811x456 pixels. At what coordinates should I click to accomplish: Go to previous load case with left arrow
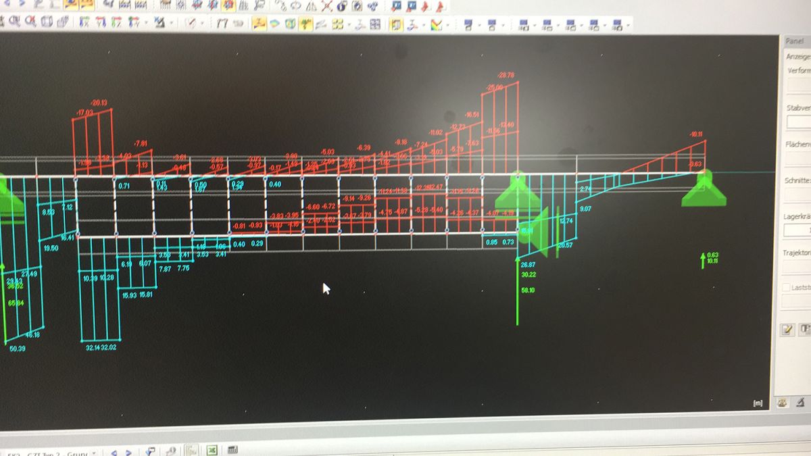point(113,452)
